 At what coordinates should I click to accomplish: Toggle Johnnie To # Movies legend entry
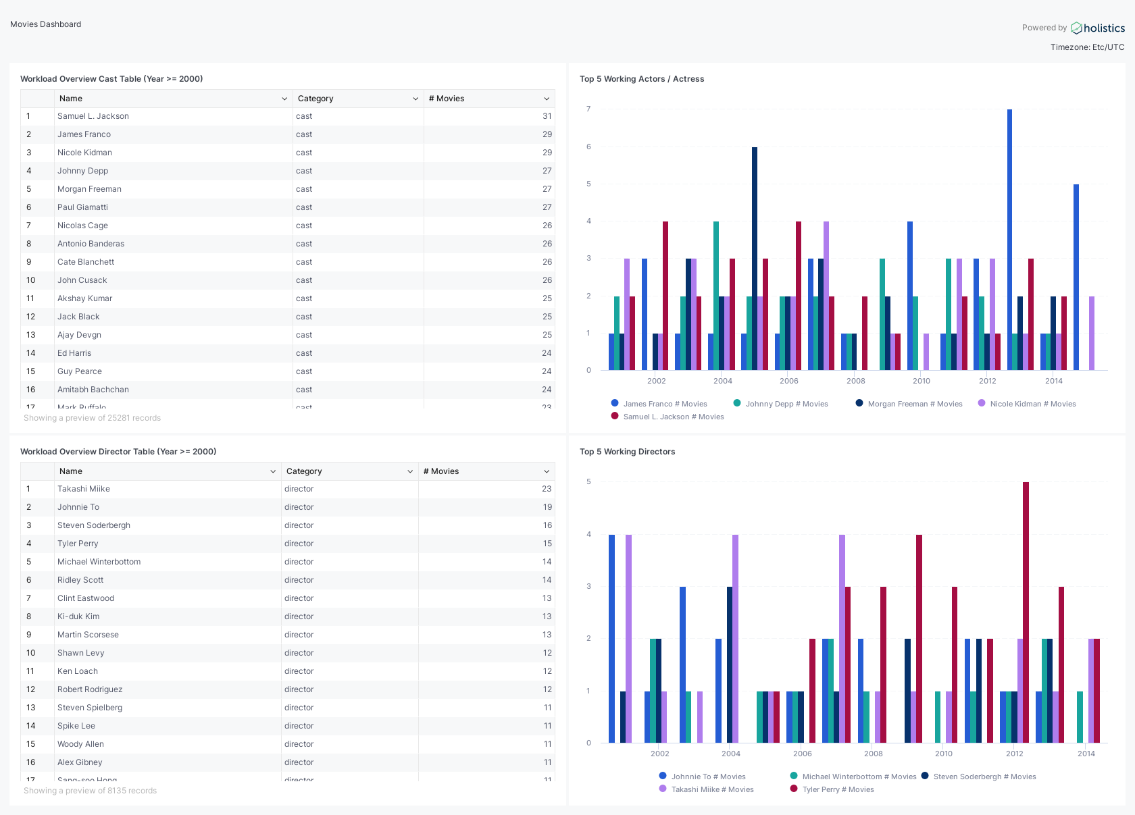click(x=703, y=777)
